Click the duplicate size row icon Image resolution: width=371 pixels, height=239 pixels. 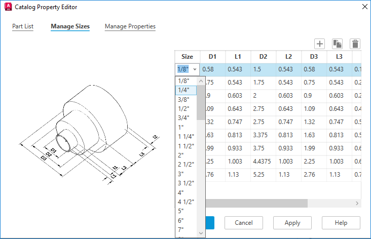(337, 44)
